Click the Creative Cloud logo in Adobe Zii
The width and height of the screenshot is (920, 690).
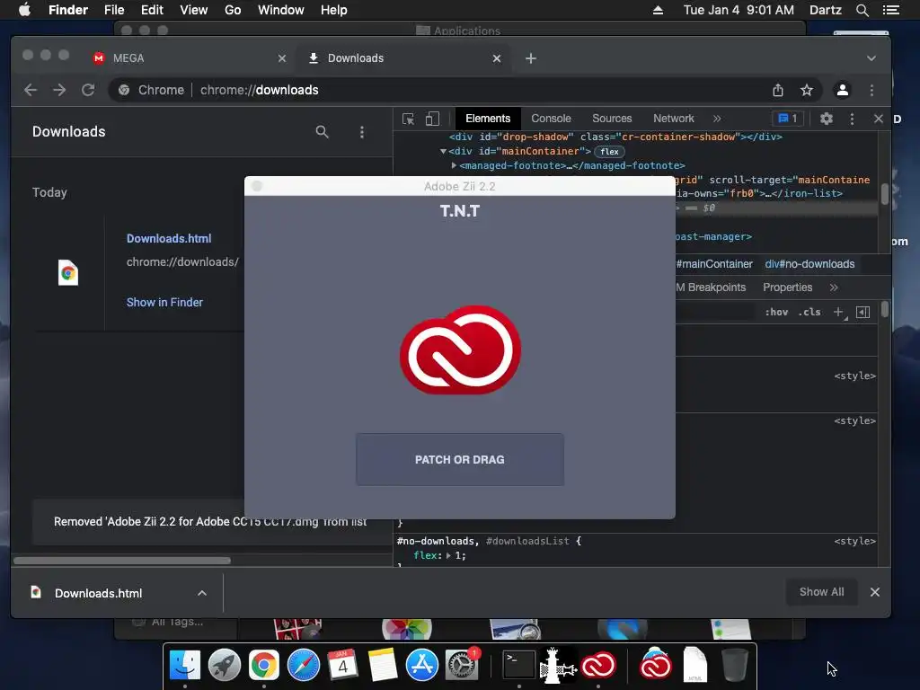460,349
